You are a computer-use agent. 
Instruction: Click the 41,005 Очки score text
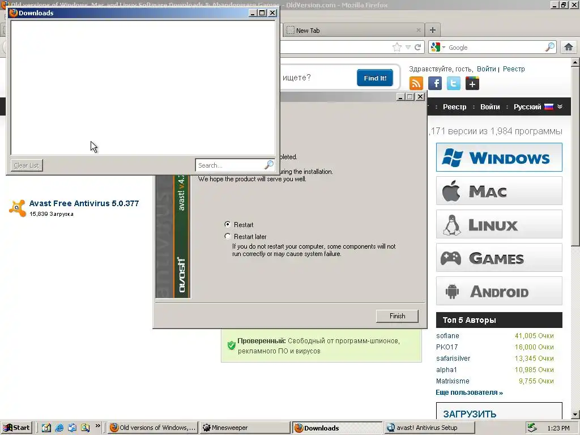(x=534, y=335)
